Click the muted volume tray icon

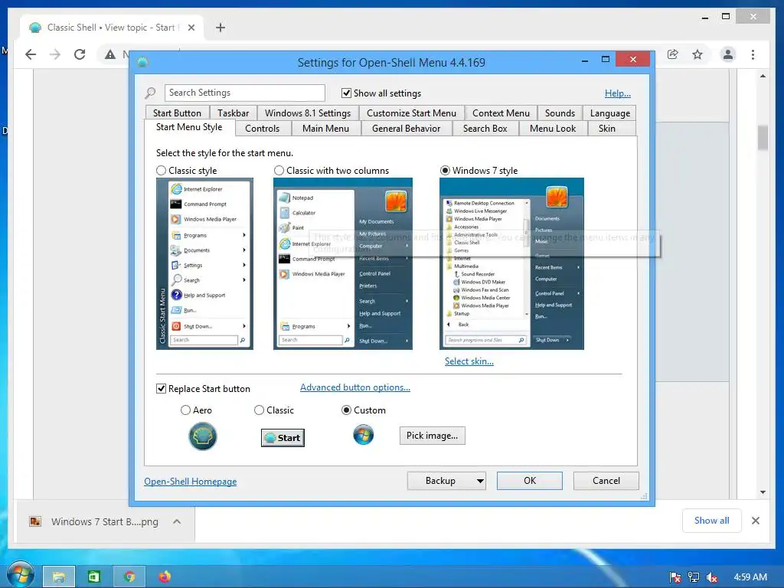712,577
